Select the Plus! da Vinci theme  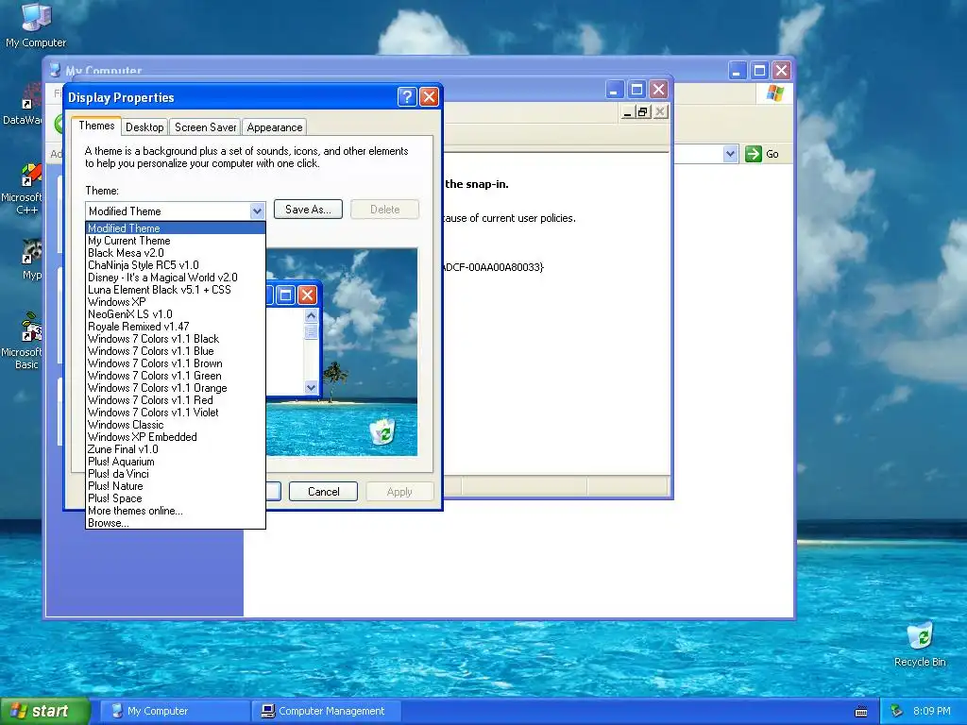point(175,474)
